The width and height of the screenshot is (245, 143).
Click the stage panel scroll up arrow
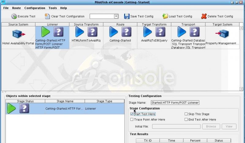tap(241, 28)
